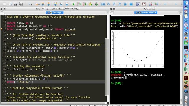The height and width of the screenshot is (106, 189).
Task: Open Google Chrome from the dock
Action: [186, 56]
